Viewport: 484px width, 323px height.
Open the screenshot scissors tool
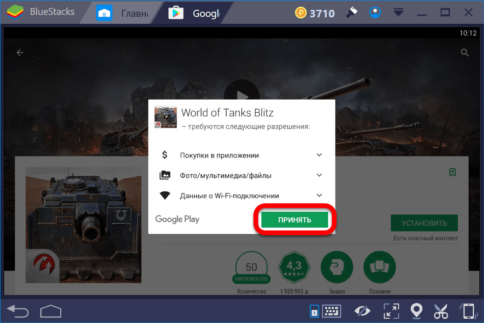[441, 311]
